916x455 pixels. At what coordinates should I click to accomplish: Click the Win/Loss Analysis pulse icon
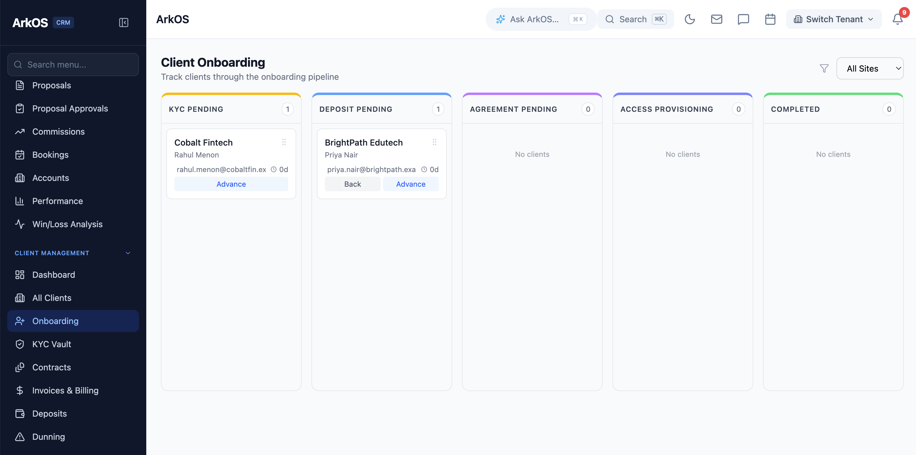pyautogui.click(x=20, y=224)
